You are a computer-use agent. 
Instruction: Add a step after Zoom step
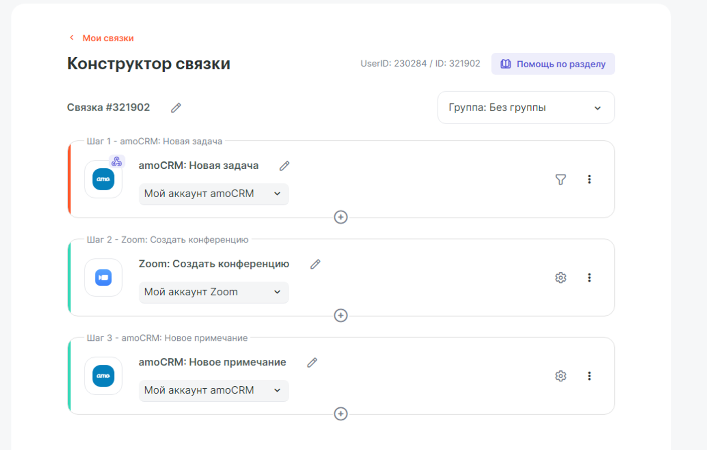point(341,316)
